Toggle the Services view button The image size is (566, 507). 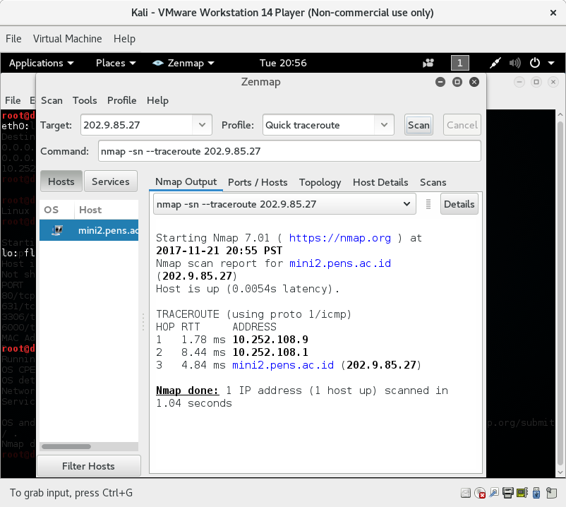click(x=111, y=181)
